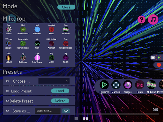163x122 pixels.
Task: Switch to Mandala mode
Action: tap(116, 85)
